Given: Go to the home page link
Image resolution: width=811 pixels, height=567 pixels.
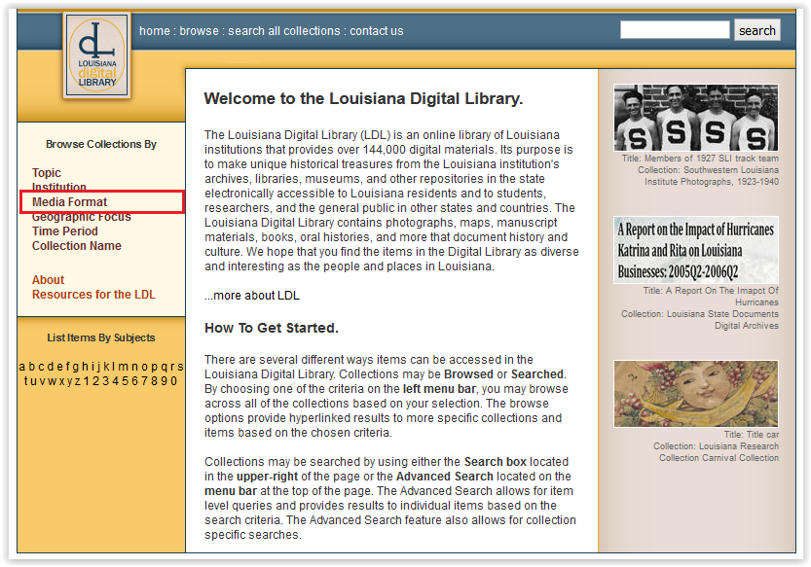Looking at the screenshot, I should (x=155, y=31).
